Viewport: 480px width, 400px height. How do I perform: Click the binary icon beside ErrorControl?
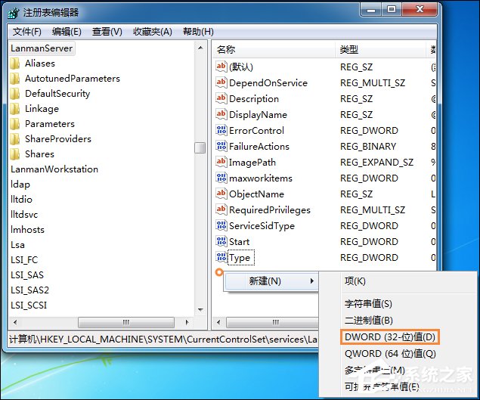(221, 130)
